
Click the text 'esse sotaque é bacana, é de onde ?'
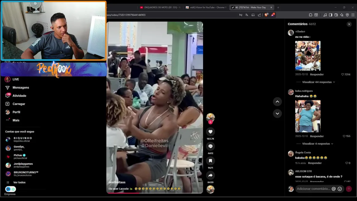pyautogui.click(x=319, y=177)
